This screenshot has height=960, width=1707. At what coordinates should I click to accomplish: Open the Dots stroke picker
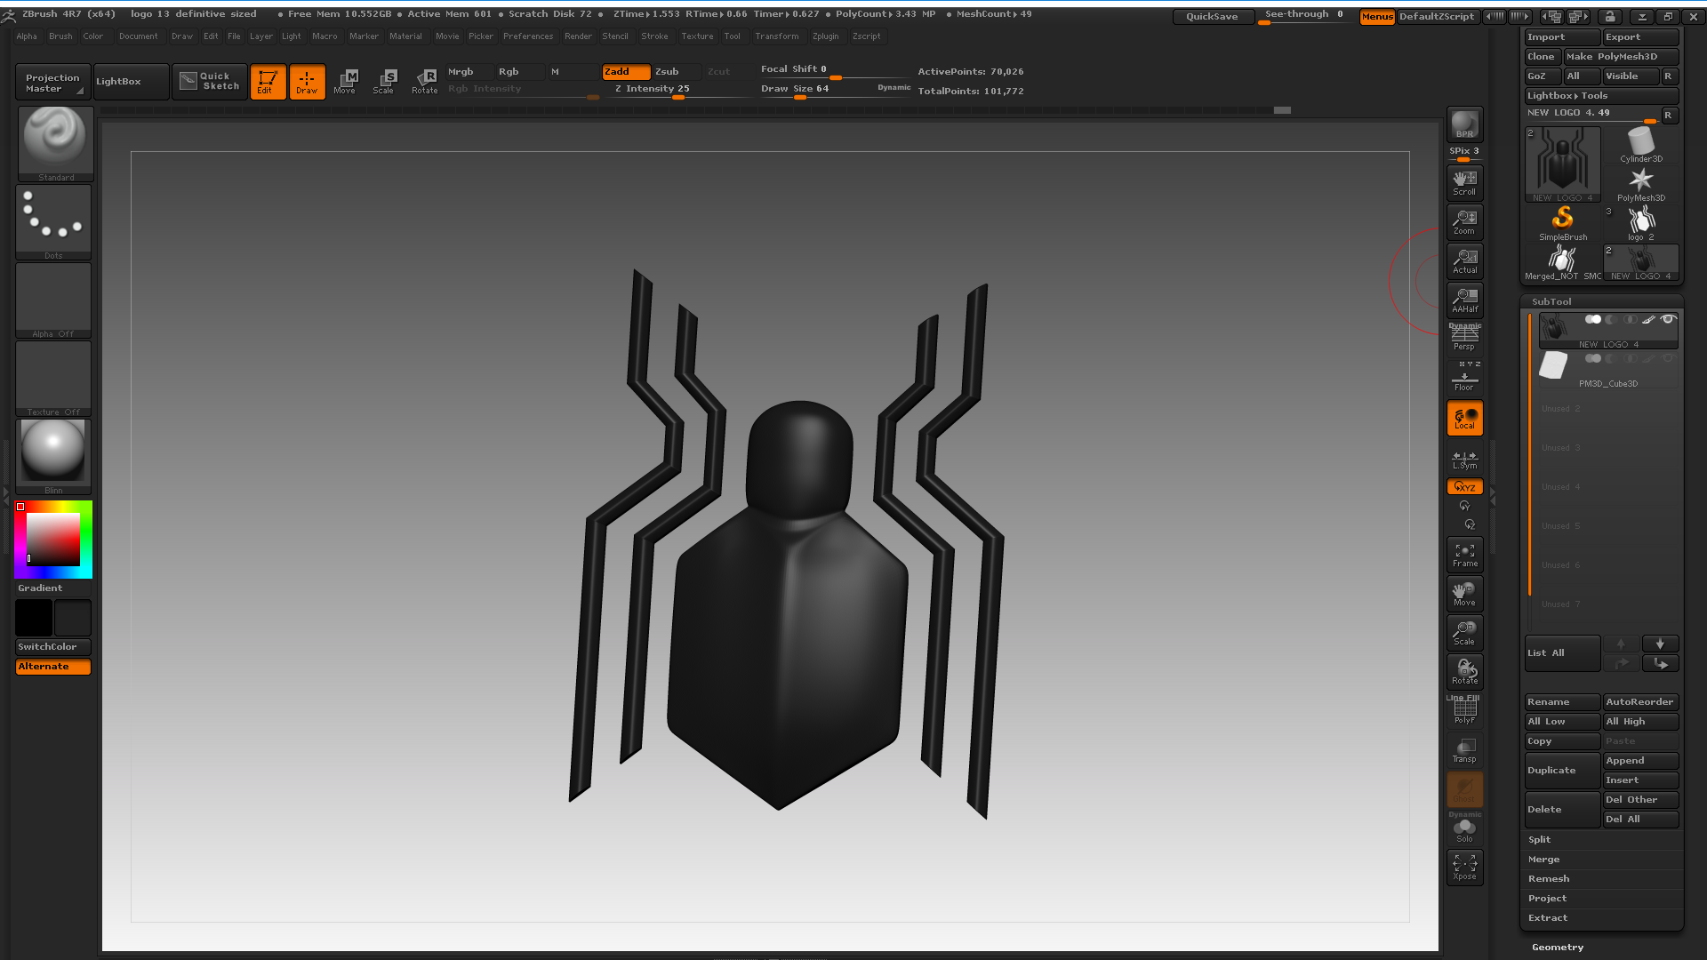pyautogui.click(x=54, y=222)
